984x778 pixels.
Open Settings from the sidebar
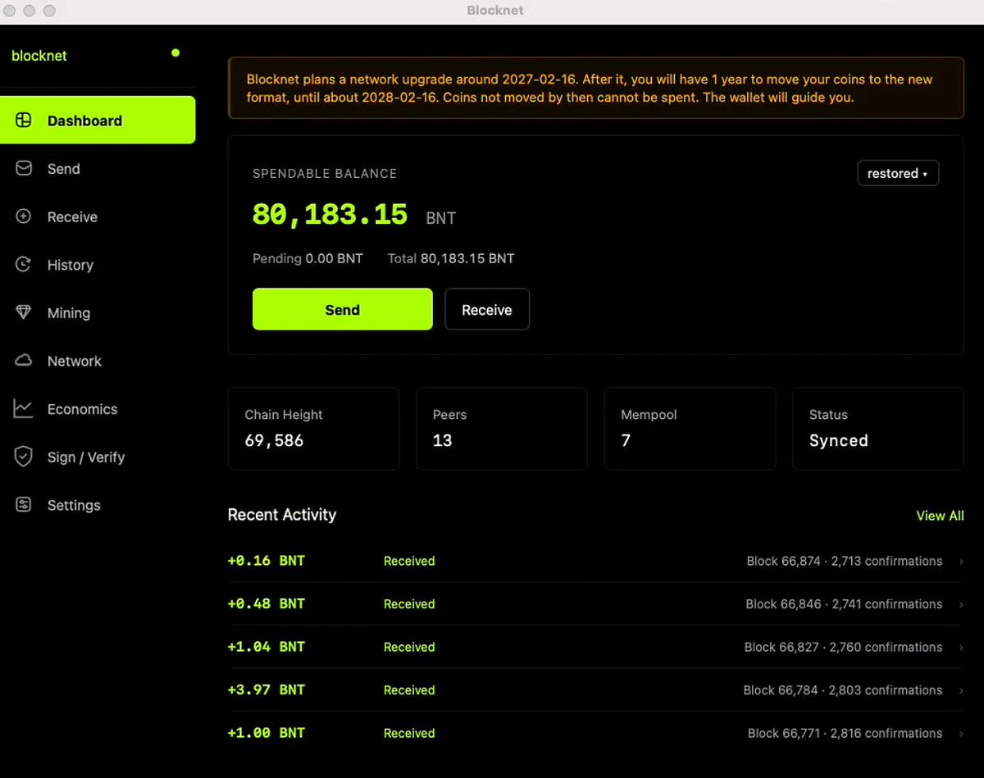point(98,505)
